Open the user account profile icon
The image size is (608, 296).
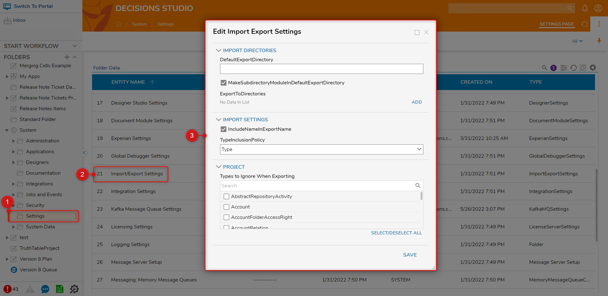pos(598,8)
